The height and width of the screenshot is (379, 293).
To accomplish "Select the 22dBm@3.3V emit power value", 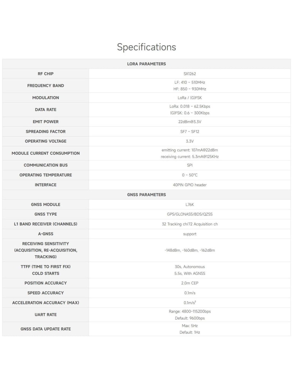I will 190,122.
